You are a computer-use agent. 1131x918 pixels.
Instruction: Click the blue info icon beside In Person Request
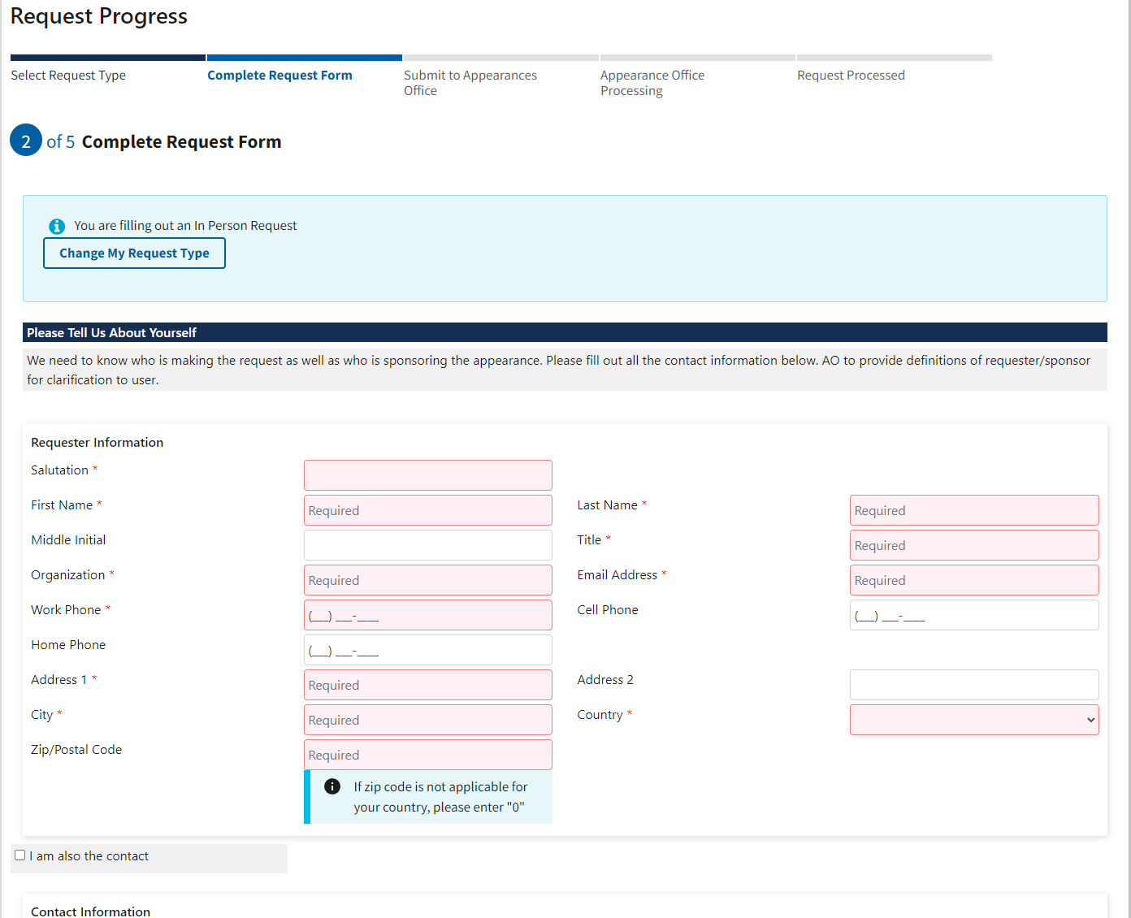[57, 227]
